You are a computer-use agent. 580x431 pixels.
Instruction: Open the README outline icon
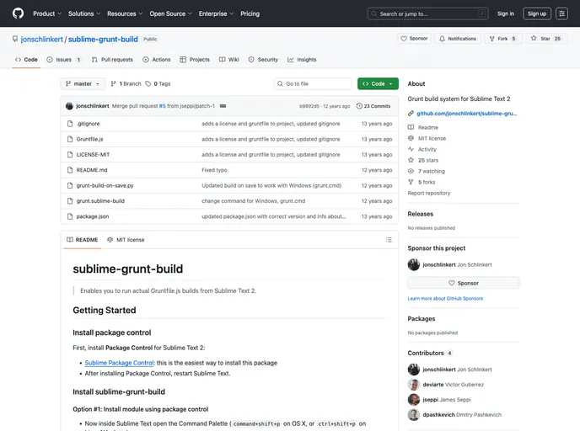pos(389,240)
